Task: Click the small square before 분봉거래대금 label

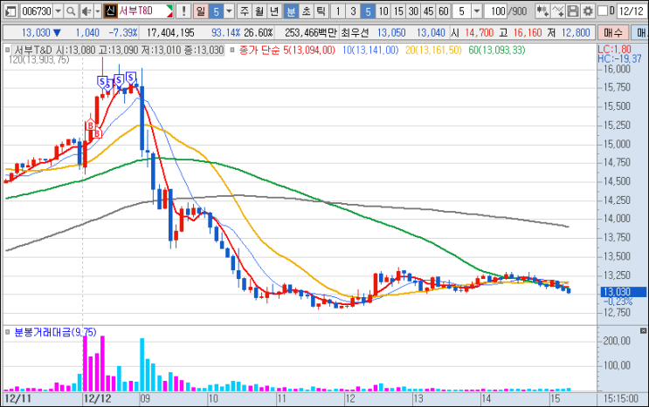Action: [8, 332]
